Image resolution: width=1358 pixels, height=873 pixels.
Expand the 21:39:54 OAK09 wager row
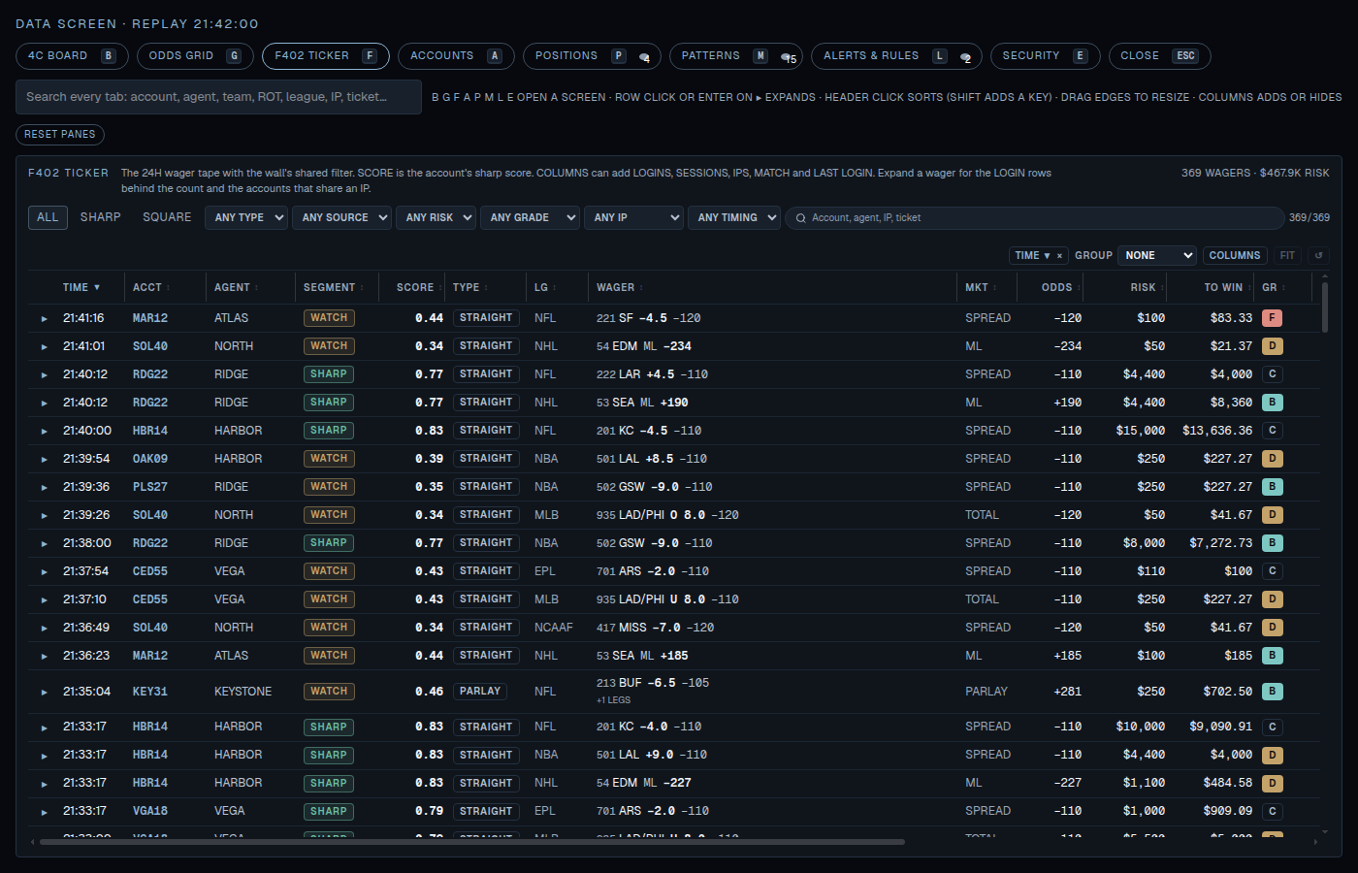click(45, 460)
